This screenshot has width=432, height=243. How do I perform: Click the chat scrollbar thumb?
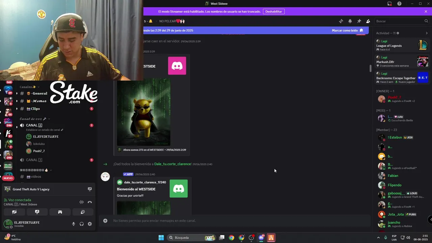(370, 68)
